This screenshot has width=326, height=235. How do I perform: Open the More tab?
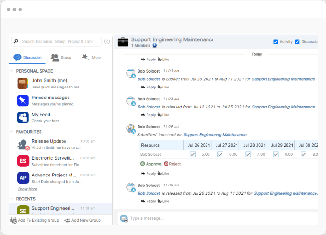point(91,58)
